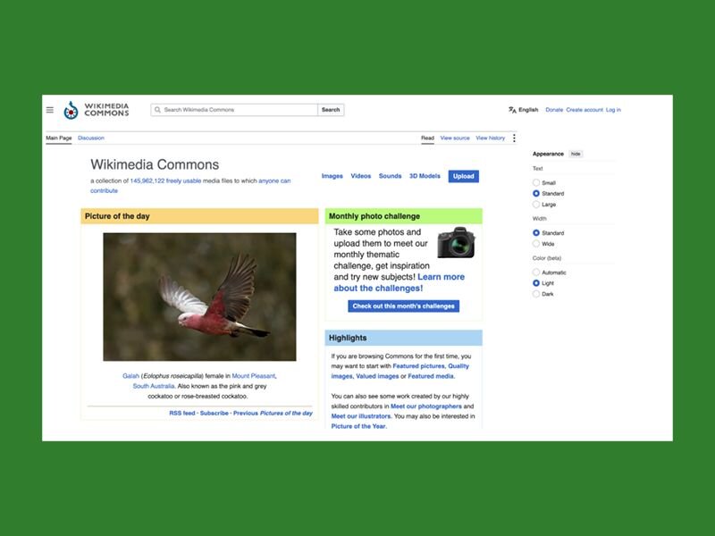715x536 pixels.
Task: Open Meet our illustrators link
Action: 361,416
